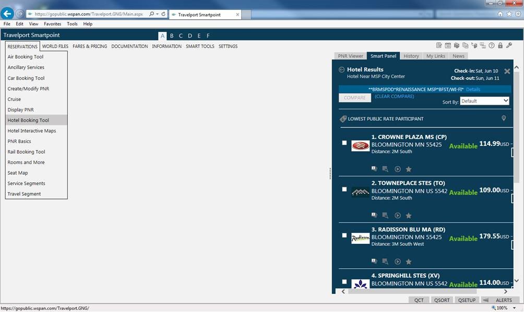Screen dimensions: 524x312
Task: Switch to window tab B
Action: point(172,36)
